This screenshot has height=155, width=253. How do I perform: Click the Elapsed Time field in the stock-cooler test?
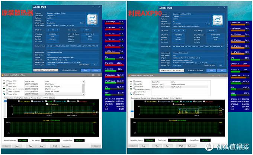(79, 141)
